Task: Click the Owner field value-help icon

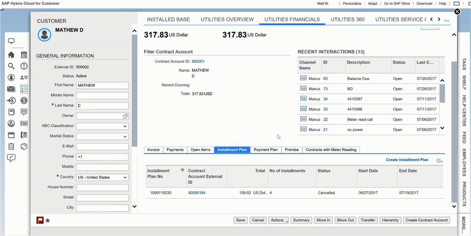Action: 125,116
